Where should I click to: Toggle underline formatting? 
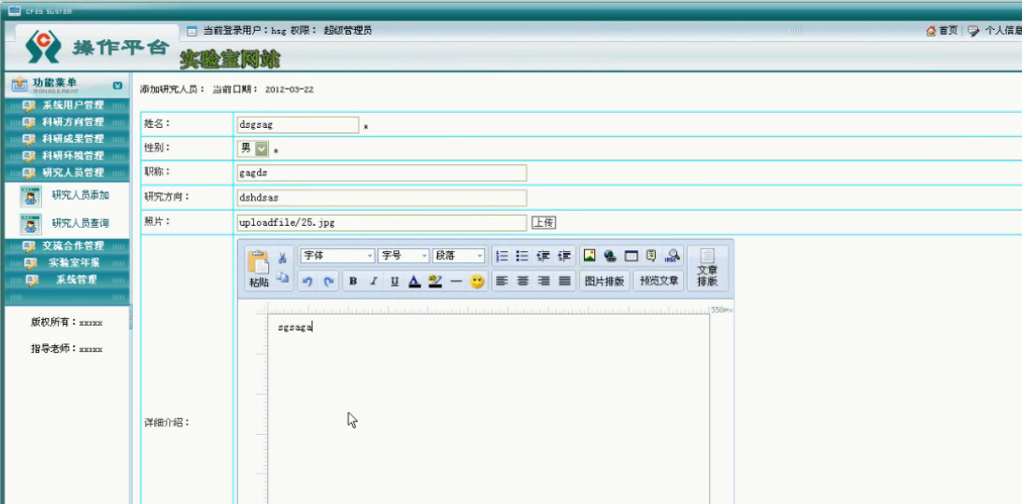[394, 281]
